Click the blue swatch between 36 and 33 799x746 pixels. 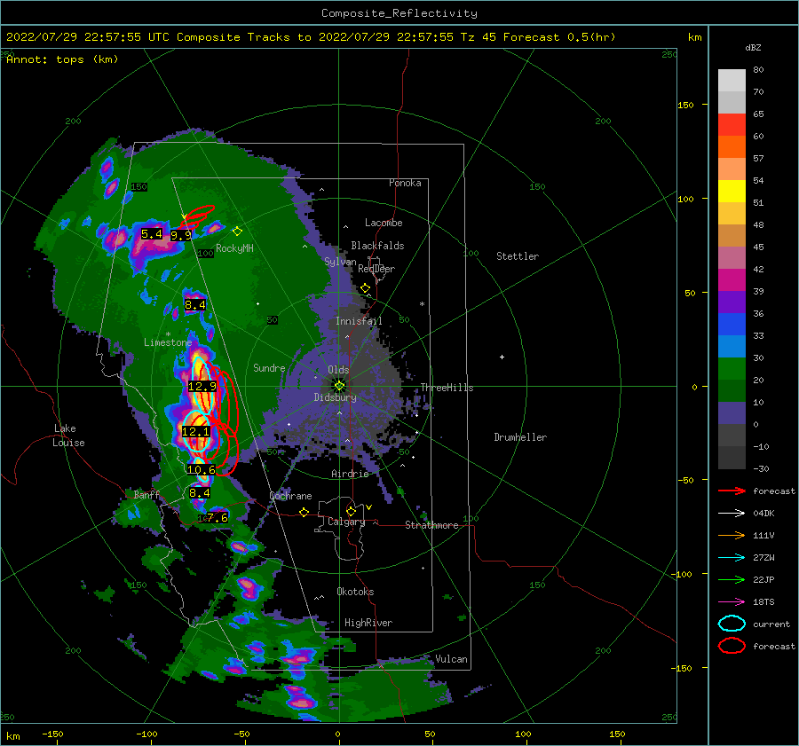pos(732,325)
